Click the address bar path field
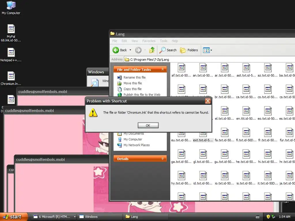 pos(209,60)
